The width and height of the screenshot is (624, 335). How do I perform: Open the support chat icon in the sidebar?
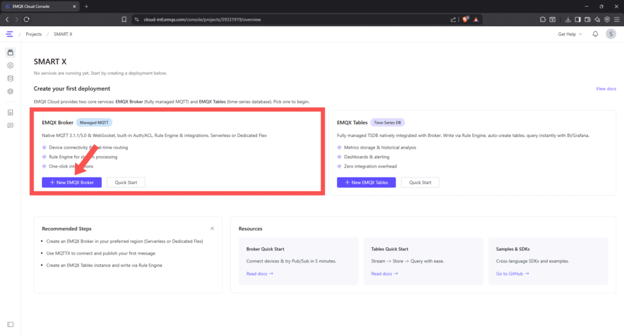10,125
